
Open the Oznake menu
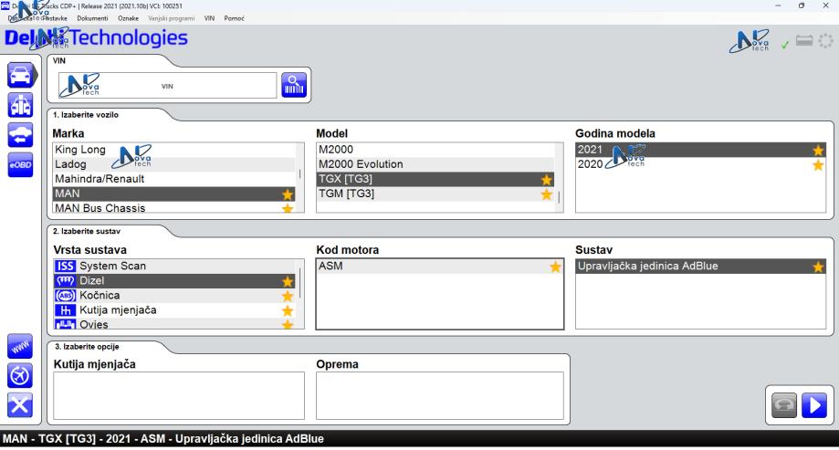pyautogui.click(x=128, y=18)
